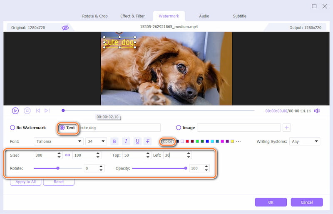Click the Cancel button

coord(307,202)
